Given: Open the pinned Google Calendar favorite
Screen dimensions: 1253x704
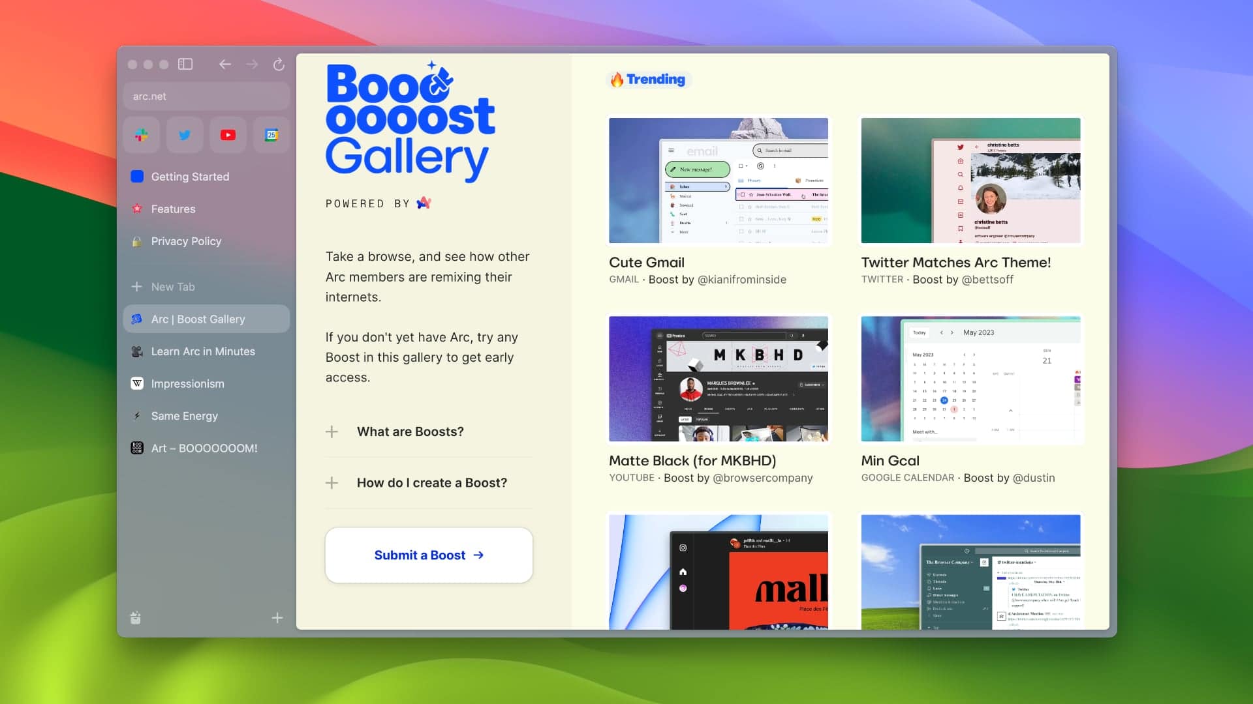Looking at the screenshot, I should [x=271, y=135].
